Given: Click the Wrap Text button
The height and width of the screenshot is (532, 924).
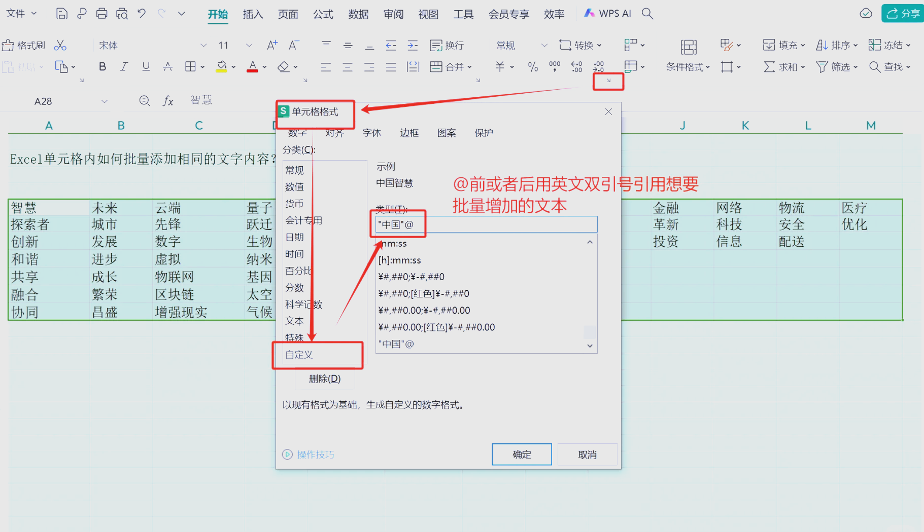Looking at the screenshot, I should point(447,45).
